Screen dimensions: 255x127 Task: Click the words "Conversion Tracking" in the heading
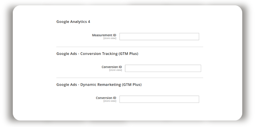click(99, 54)
